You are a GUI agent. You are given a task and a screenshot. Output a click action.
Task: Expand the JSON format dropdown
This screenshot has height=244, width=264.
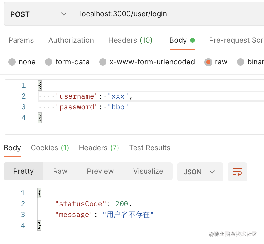click(200, 172)
